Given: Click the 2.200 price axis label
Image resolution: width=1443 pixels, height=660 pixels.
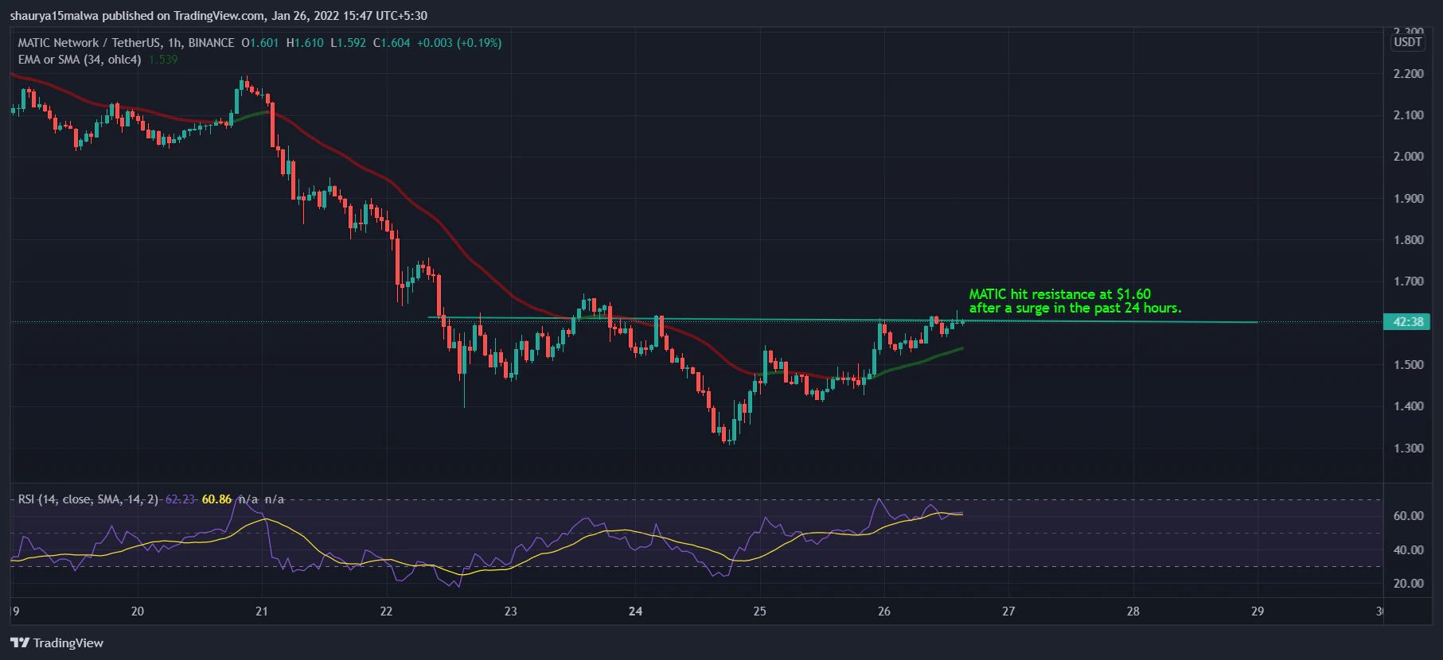Looking at the screenshot, I should [1408, 73].
